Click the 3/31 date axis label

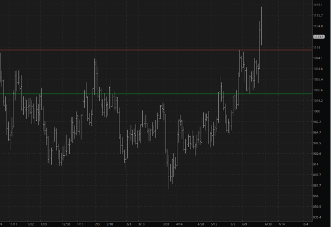coord(166,224)
